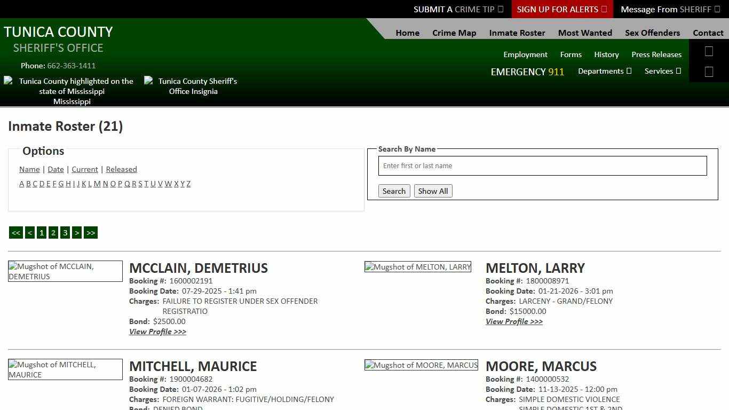Navigate to Most Wanted page
Viewport: 729px width, 410px height.
point(585,33)
